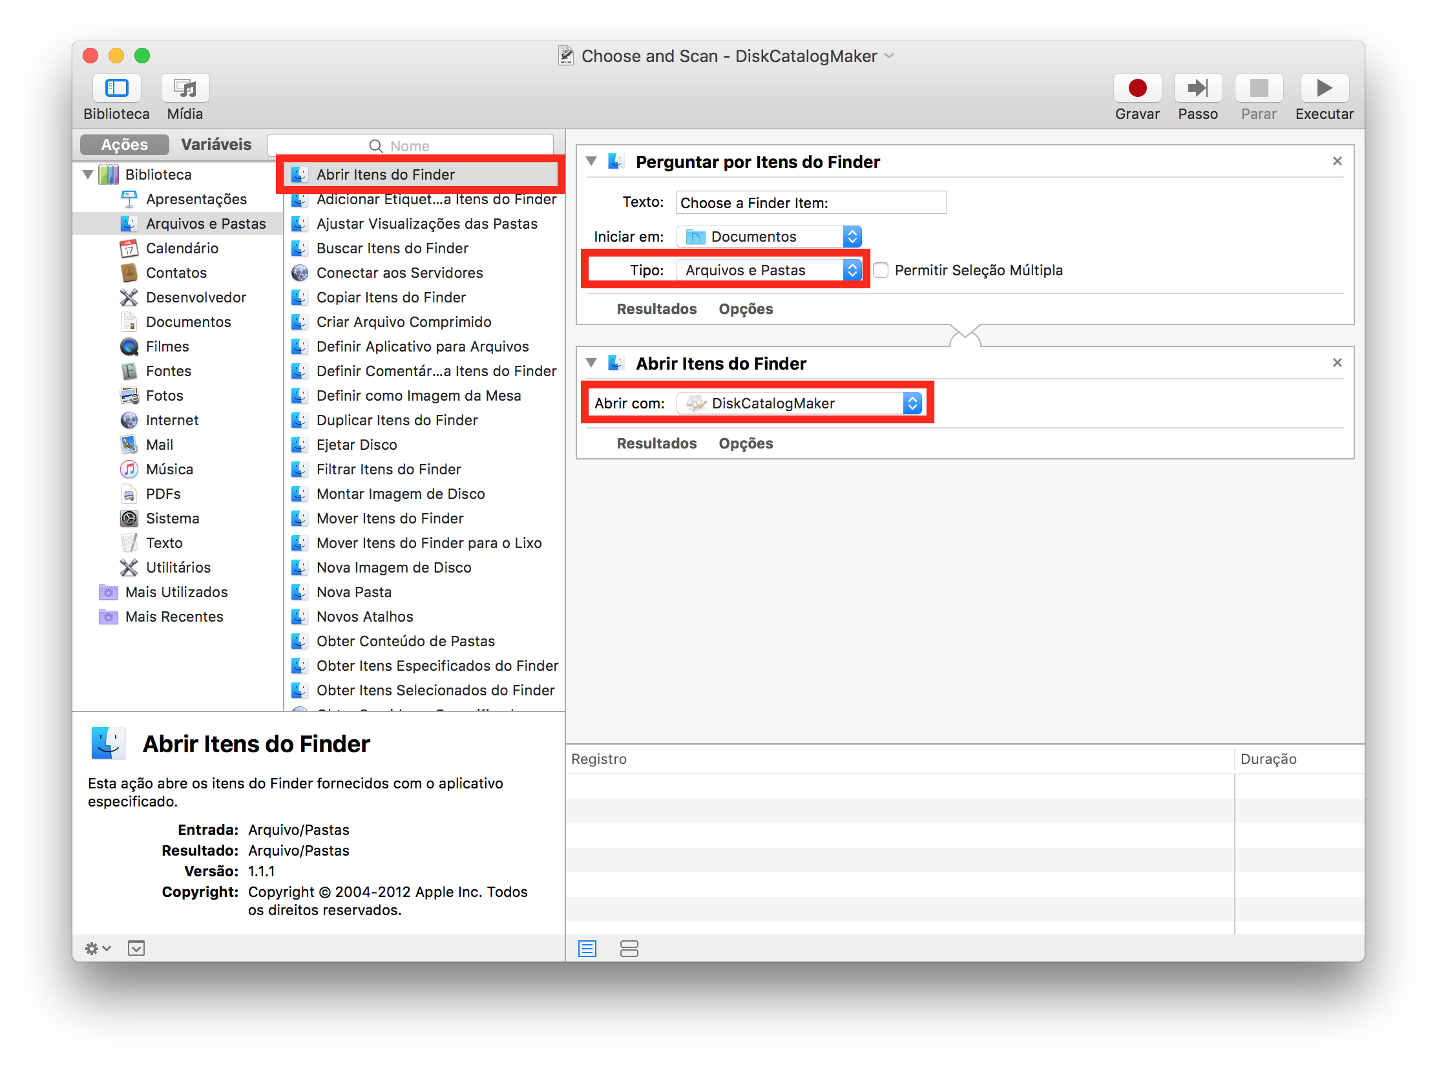
Task: Switch to the Variáveis tab
Action: [x=216, y=144]
